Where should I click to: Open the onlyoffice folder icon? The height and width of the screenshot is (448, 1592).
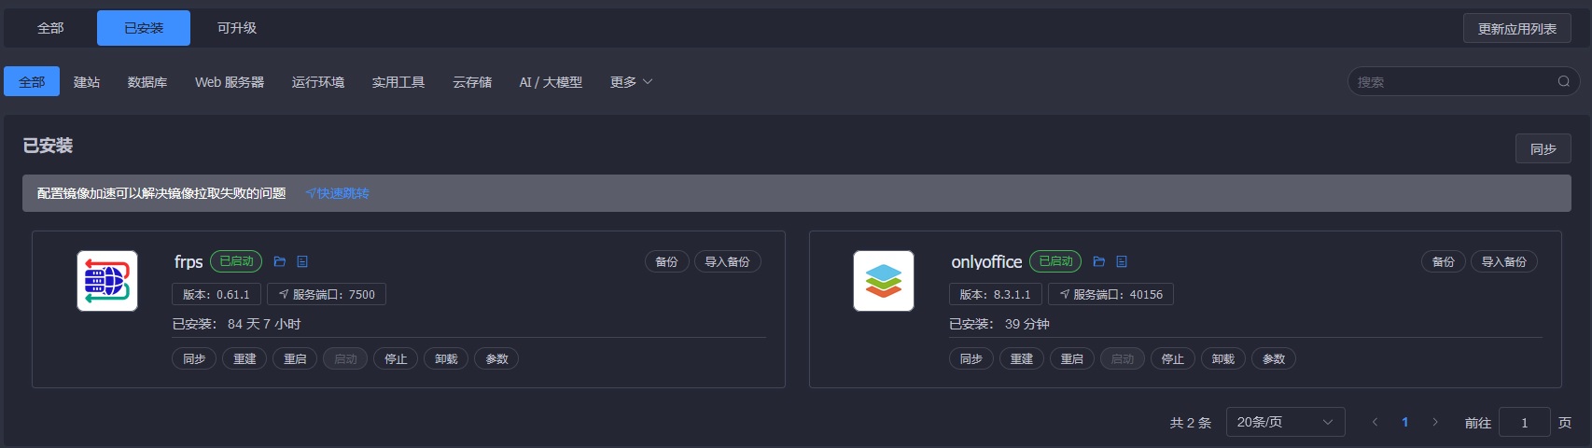1098,262
